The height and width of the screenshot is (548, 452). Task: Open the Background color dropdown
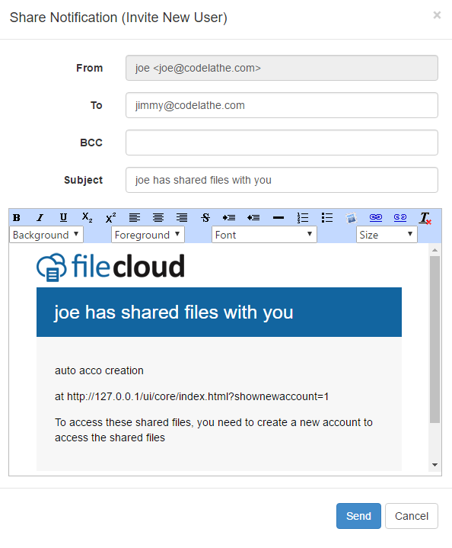point(46,235)
